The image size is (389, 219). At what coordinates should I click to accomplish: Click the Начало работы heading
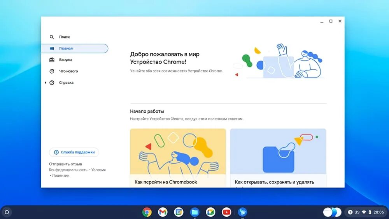click(147, 111)
